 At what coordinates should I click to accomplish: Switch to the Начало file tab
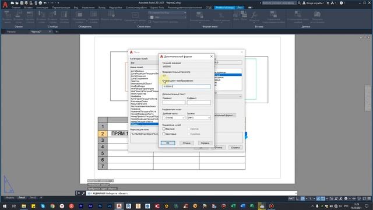(x=12, y=32)
